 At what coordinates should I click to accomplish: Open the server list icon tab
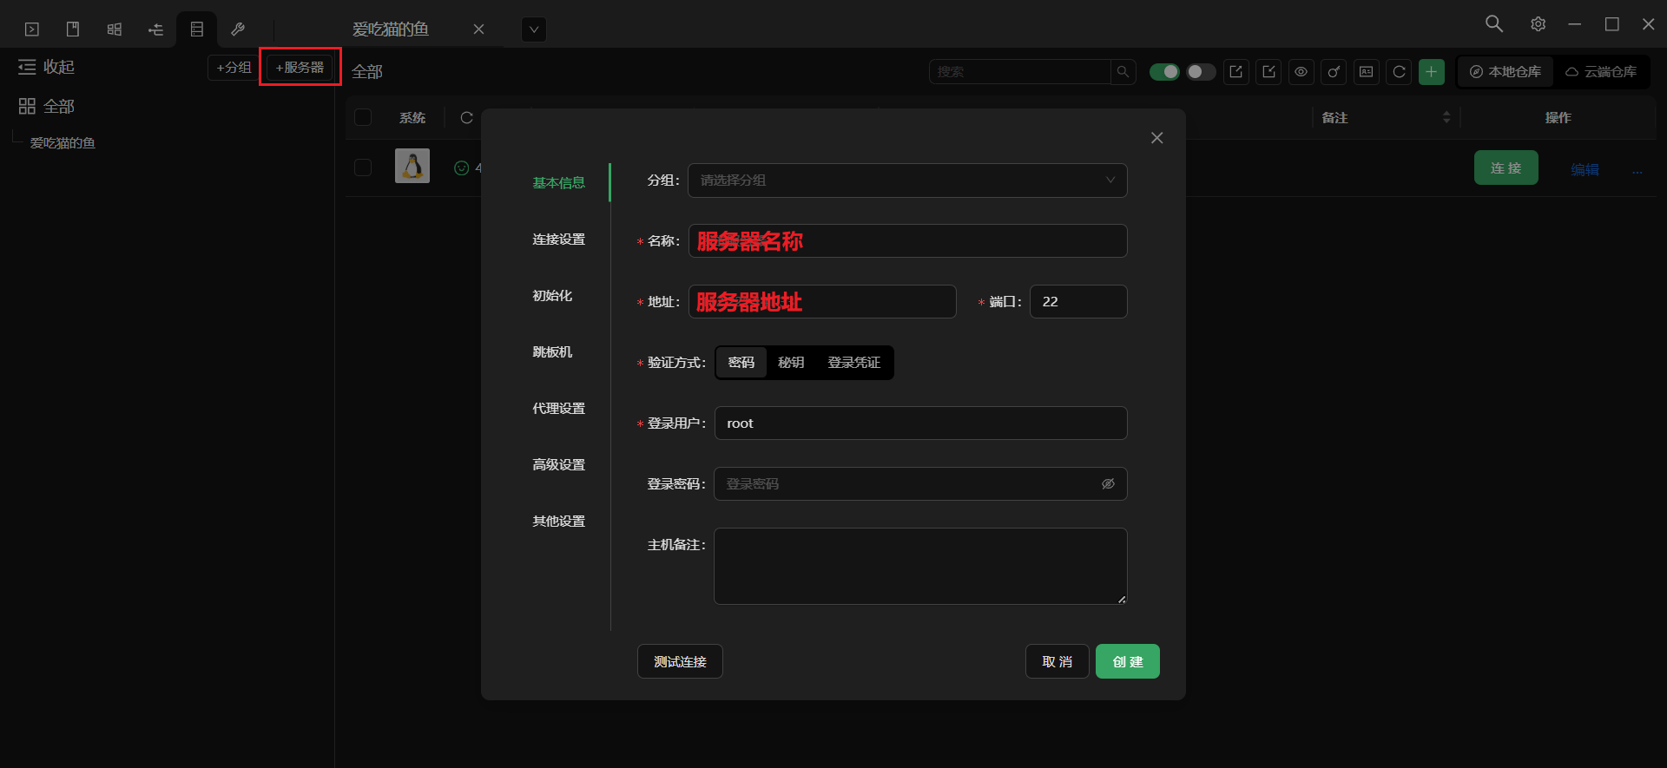pos(197,30)
